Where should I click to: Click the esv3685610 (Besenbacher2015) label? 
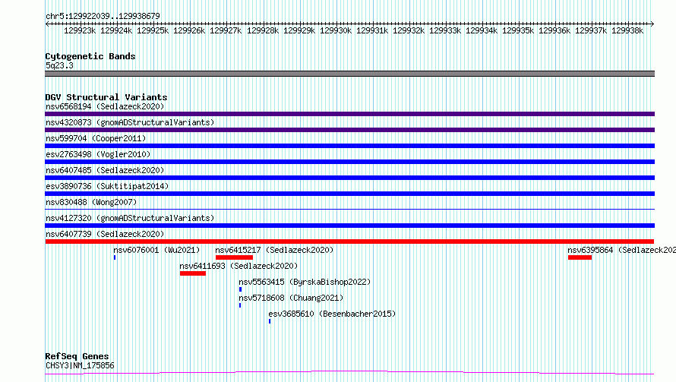tap(332, 314)
